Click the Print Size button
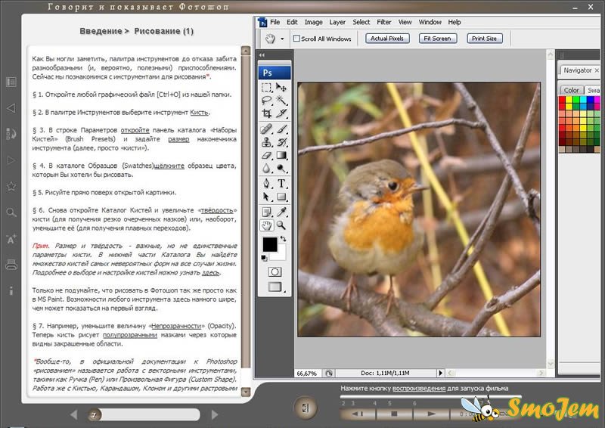 [484, 39]
